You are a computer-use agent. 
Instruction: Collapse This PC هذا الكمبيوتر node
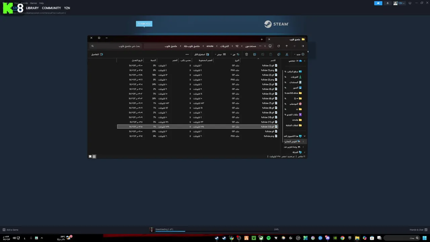pyautogui.click(x=304, y=136)
